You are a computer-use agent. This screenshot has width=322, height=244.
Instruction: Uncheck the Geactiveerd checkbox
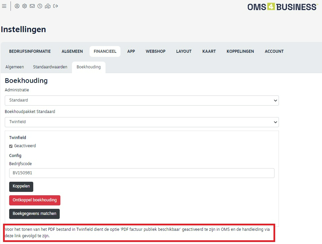(x=11, y=146)
